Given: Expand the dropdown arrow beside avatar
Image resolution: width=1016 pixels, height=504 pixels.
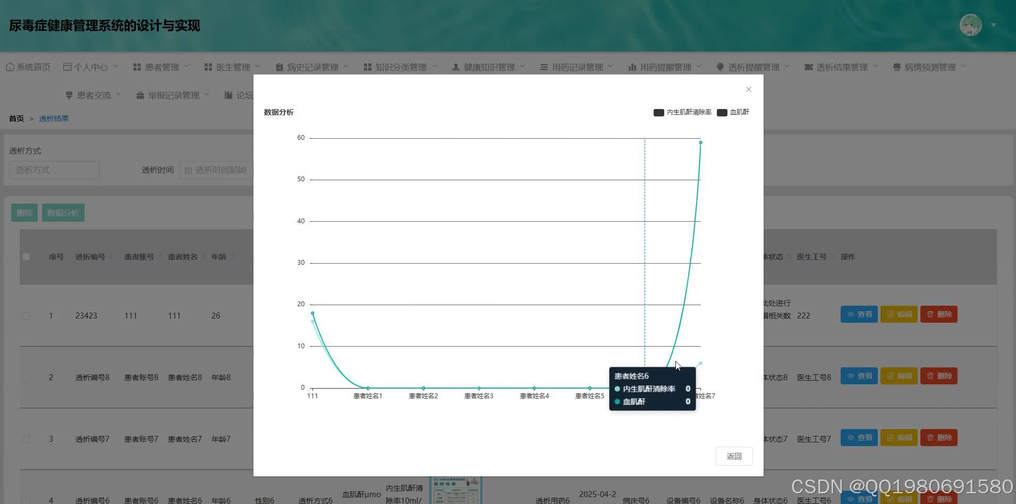Looking at the screenshot, I should [993, 25].
